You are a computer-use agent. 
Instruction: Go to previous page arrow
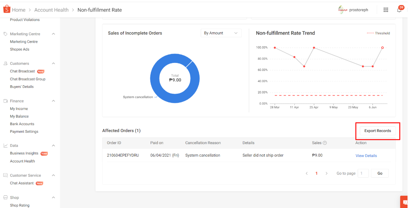tap(307, 173)
